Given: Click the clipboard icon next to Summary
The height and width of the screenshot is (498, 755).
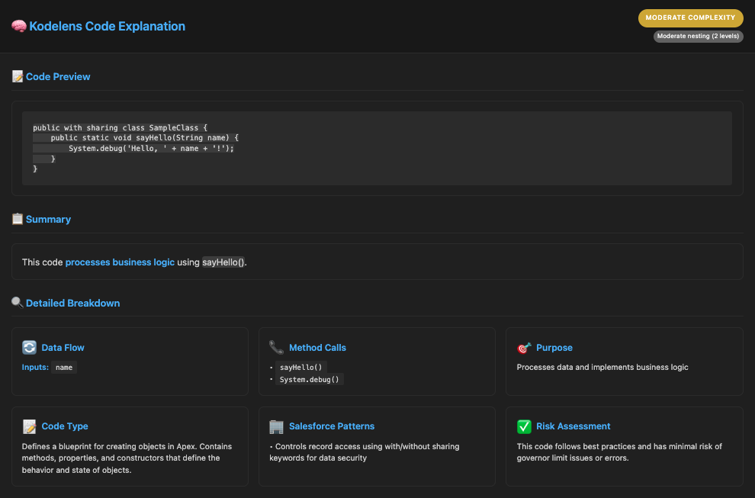Looking at the screenshot, I should coord(18,219).
